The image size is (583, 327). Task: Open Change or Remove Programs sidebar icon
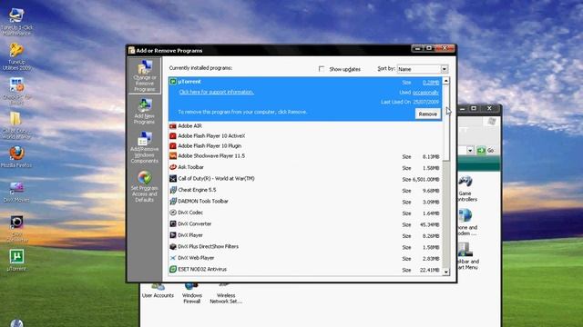[145, 75]
